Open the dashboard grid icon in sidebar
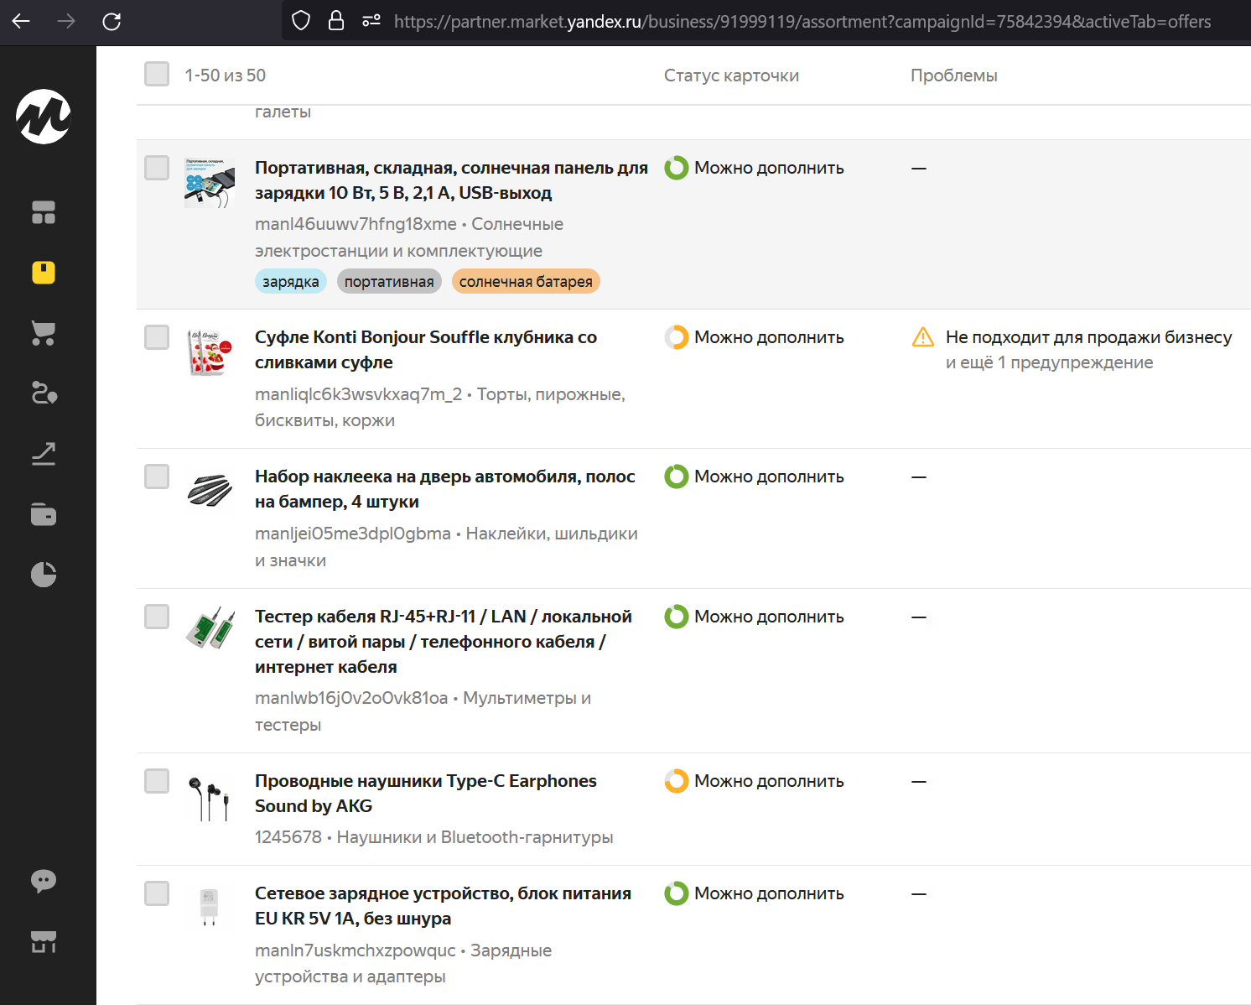This screenshot has height=1005, width=1251. tap(44, 212)
